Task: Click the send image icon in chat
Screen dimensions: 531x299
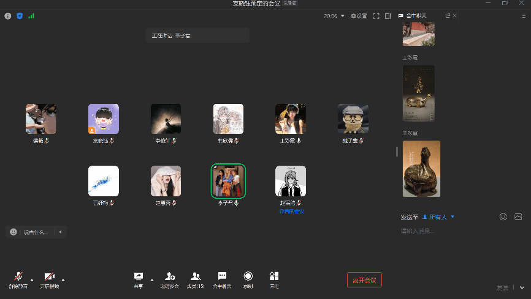Action: (x=518, y=216)
